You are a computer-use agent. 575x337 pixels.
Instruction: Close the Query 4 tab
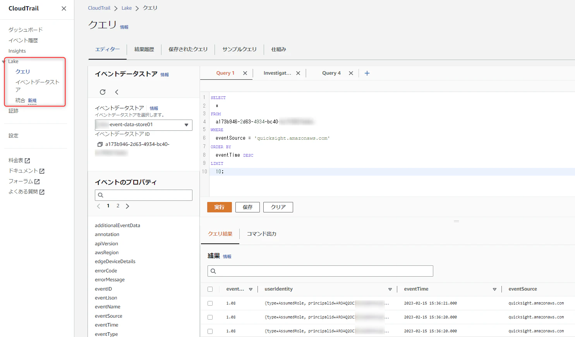click(x=351, y=73)
